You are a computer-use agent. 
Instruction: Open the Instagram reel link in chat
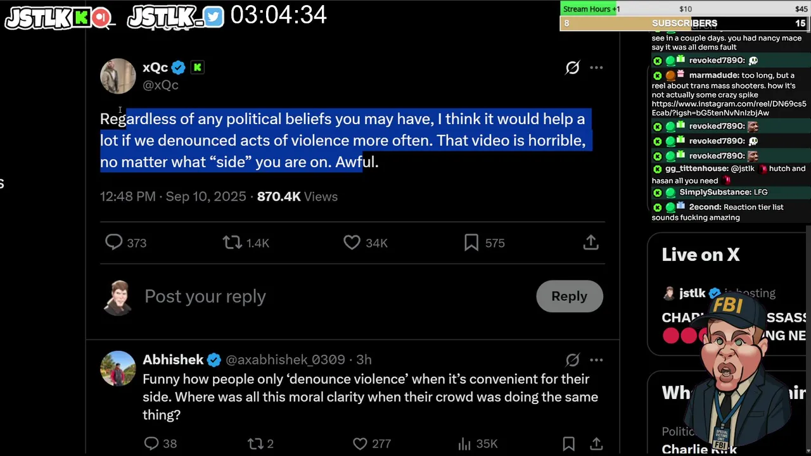tap(729, 108)
